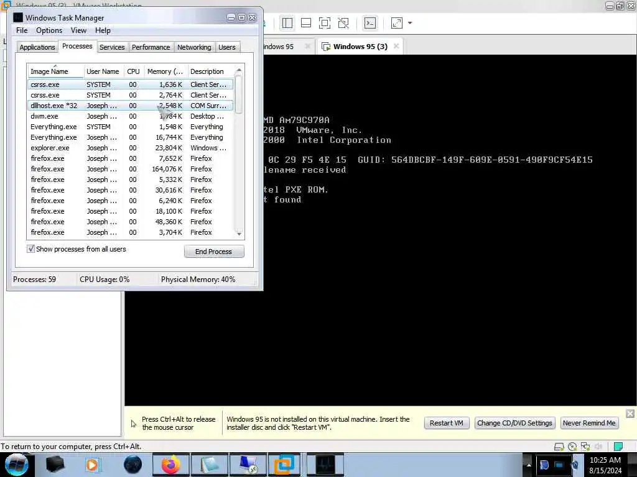Viewport: 637px width, 477px height.
Task: Toggle VMware library sidebar view icon
Action: (x=287, y=23)
